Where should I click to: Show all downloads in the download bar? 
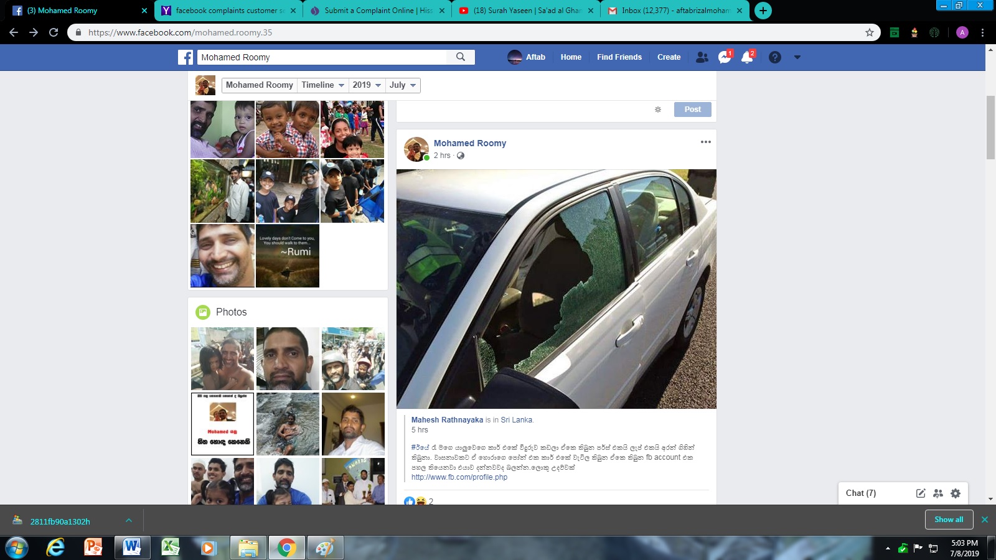(948, 519)
